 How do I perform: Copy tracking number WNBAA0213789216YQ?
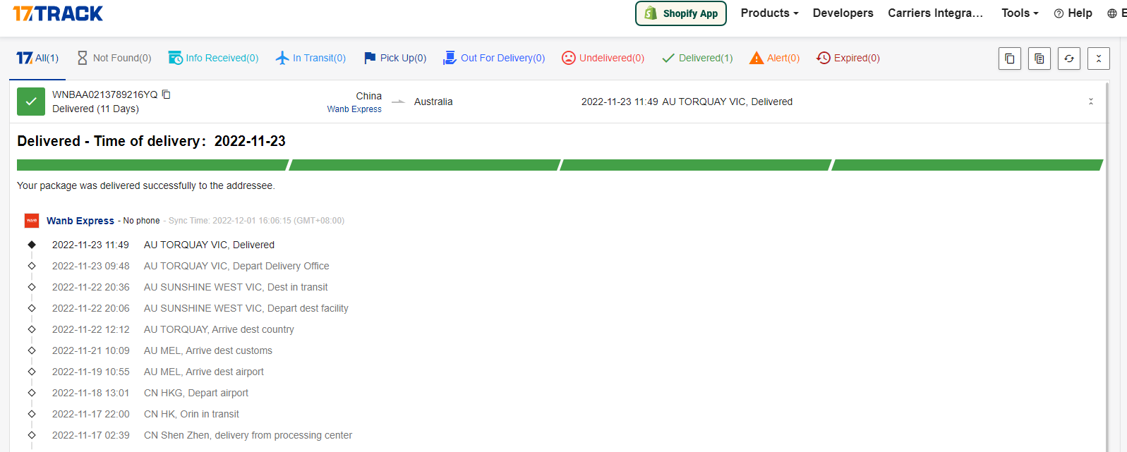[167, 94]
